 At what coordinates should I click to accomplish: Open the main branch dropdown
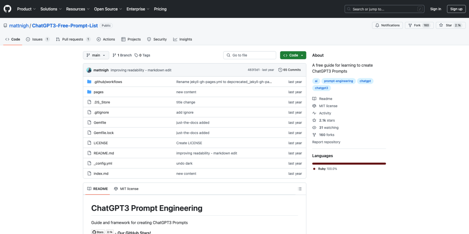tap(96, 55)
